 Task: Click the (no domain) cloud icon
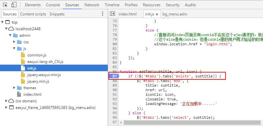coord(11,101)
